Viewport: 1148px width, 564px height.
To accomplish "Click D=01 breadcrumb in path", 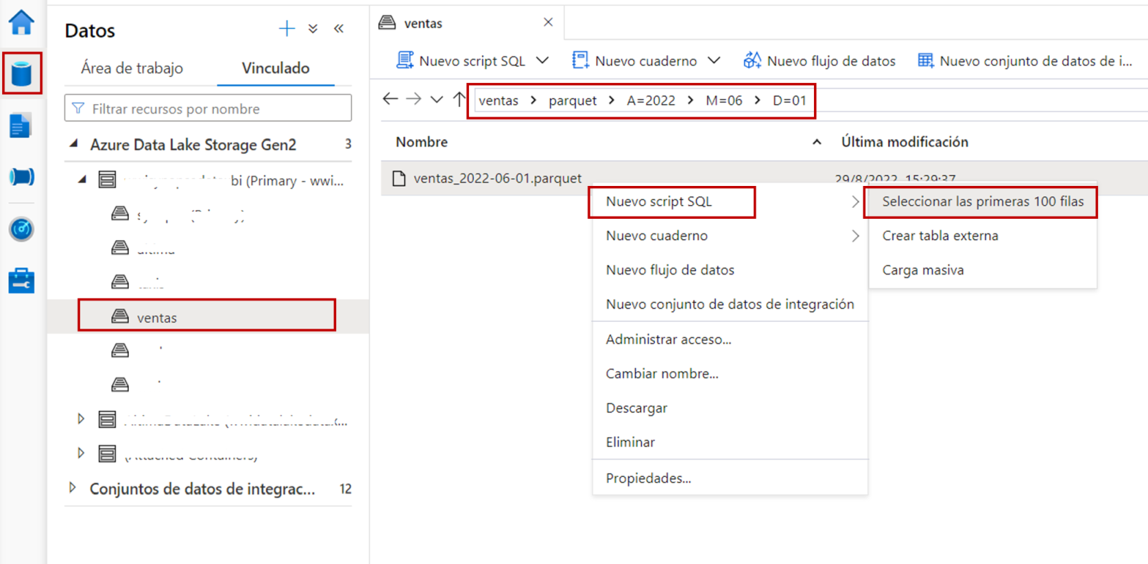I will 789,100.
